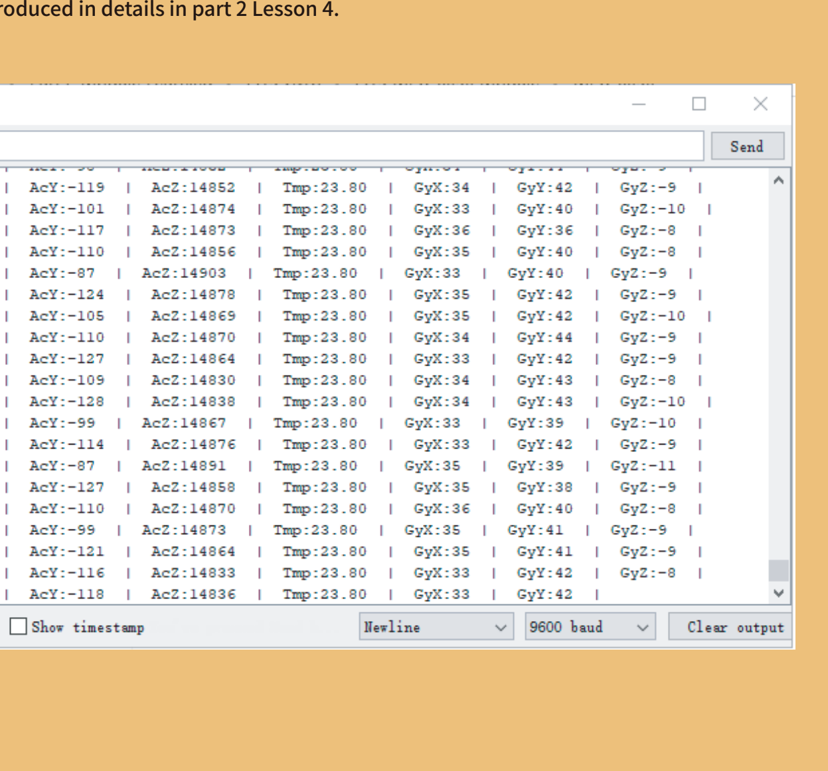The image size is (828, 771).
Task: Click the value AcY:-101
Action: click(x=67, y=209)
